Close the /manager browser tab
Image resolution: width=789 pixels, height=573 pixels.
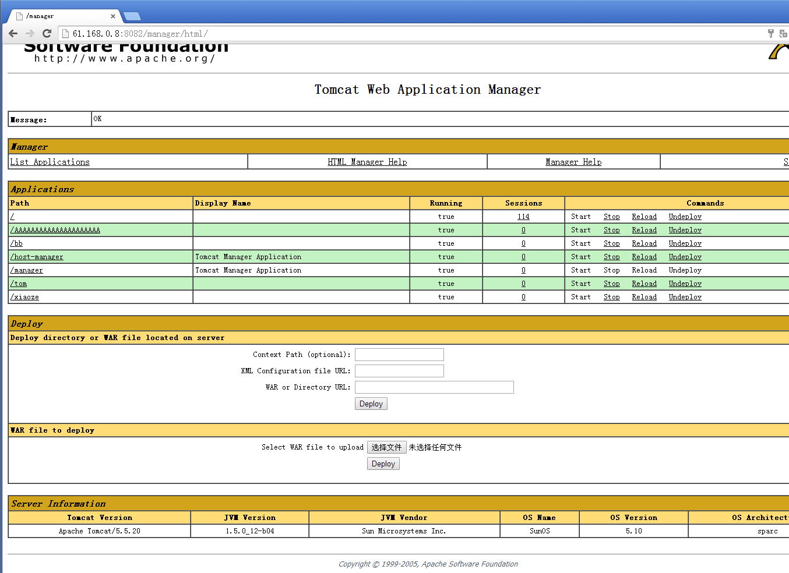pos(113,16)
